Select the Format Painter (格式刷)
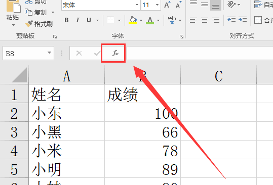This screenshot has height=185, width=273. (39, 24)
